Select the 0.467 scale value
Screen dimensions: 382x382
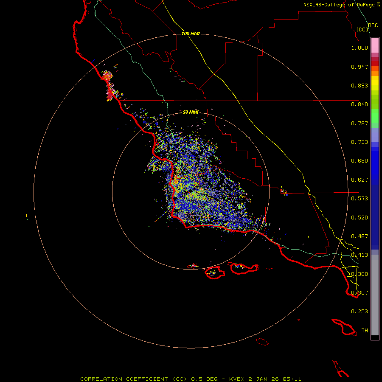click(x=360, y=236)
